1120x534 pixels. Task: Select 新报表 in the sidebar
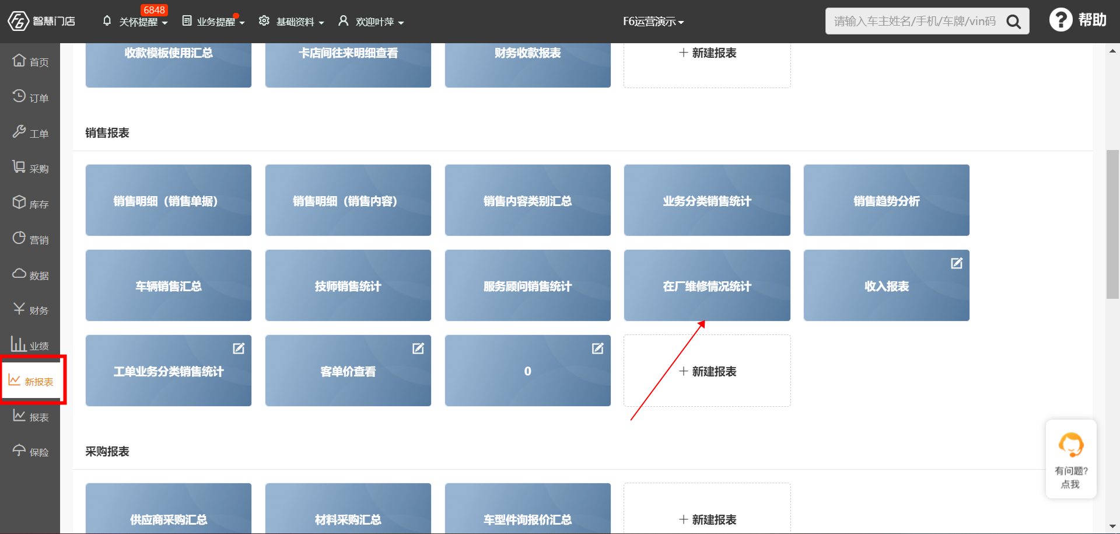(32, 381)
